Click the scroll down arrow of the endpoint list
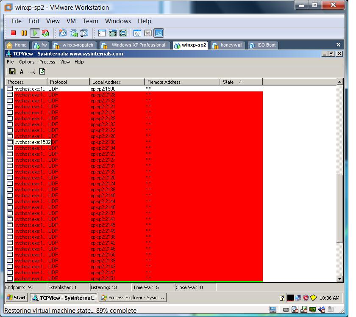 (x=339, y=279)
